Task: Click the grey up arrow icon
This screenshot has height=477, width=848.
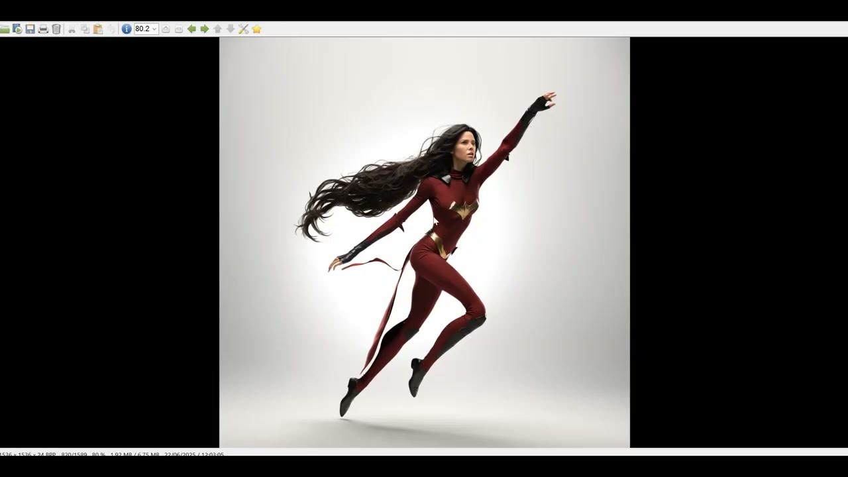Action: tap(217, 29)
